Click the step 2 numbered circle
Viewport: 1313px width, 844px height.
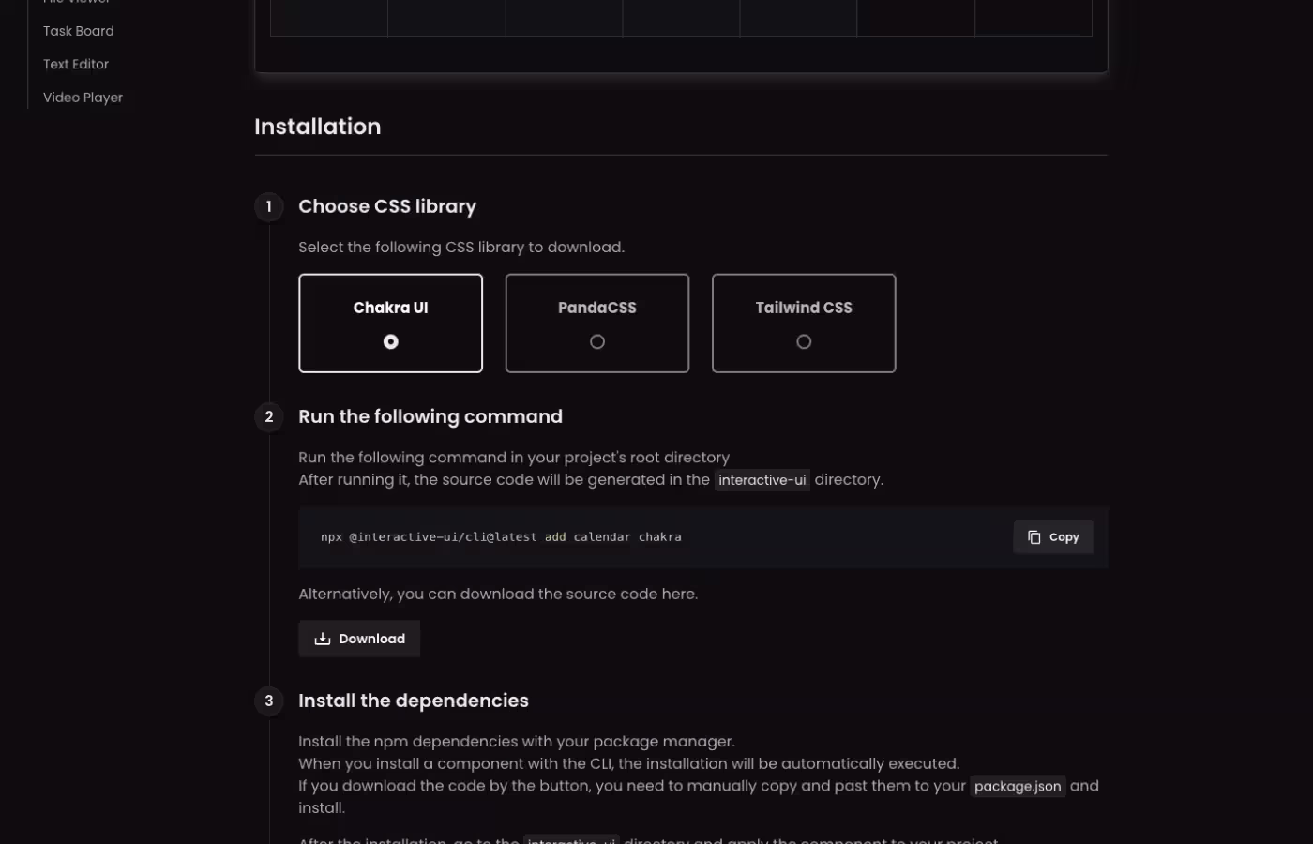pos(269,416)
